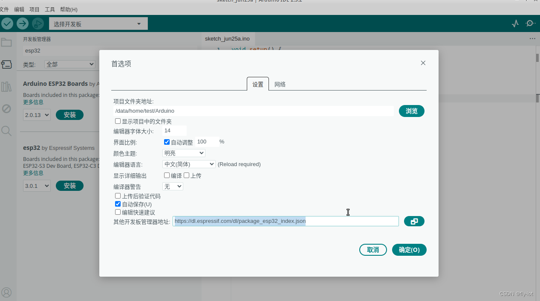Enable showing files inside sketches checkbox
Screen dimensions: 540x301
coord(118,121)
